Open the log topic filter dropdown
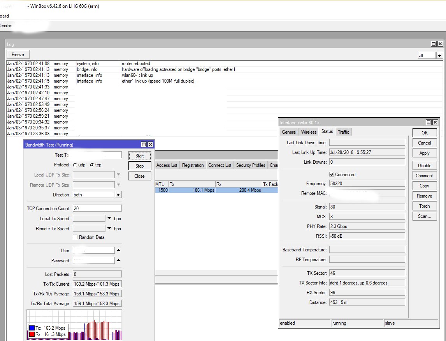The height and width of the screenshot is (341, 446). coord(439,55)
